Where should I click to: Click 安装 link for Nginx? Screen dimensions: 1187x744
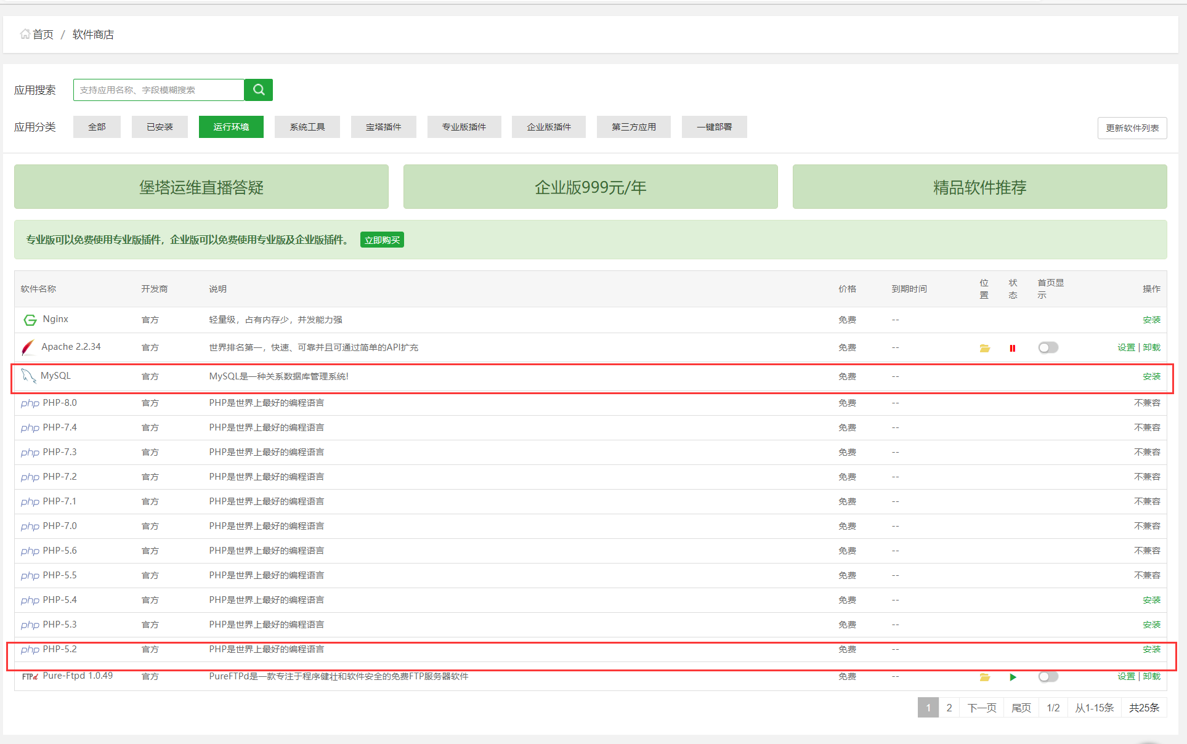click(x=1151, y=320)
